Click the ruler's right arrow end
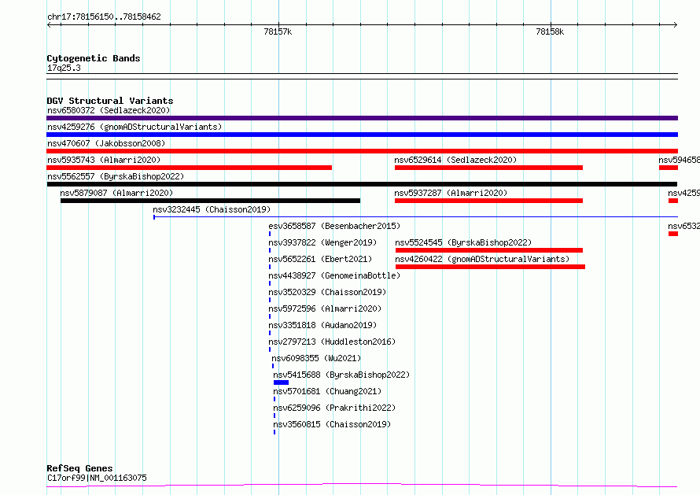700x495 pixels. [x=676, y=25]
